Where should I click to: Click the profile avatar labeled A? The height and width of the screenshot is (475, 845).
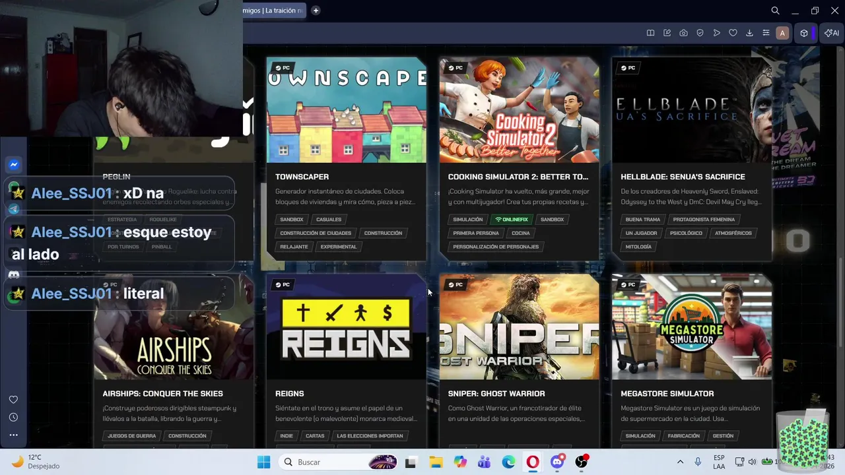[x=782, y=33]
